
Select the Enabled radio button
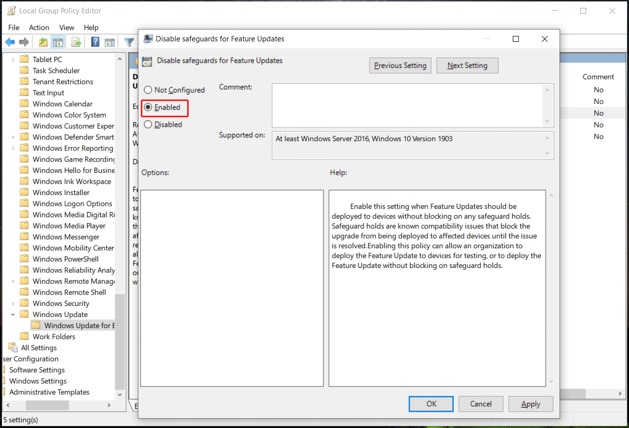coord(148,107)
